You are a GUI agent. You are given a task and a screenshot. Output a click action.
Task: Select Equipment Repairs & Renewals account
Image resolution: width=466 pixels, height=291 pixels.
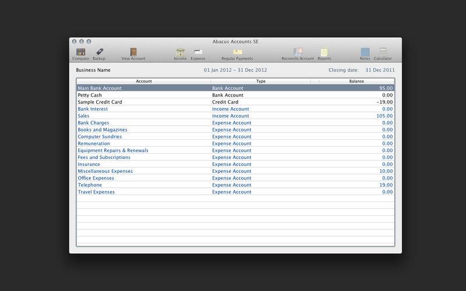tap(235, 150)
